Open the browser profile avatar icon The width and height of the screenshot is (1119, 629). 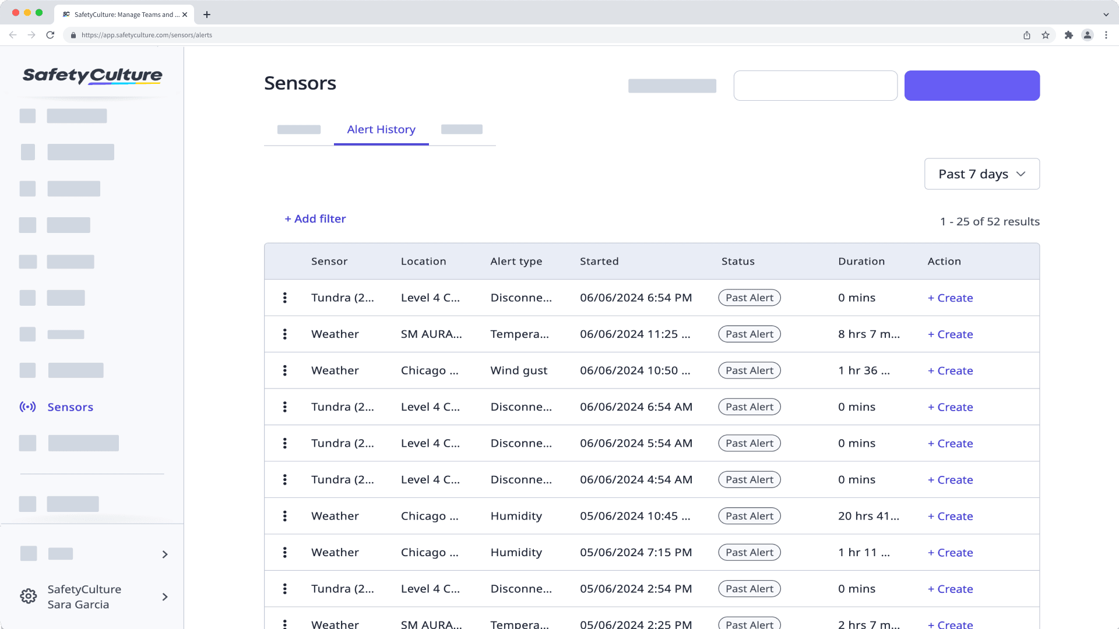pos(1088,35)
